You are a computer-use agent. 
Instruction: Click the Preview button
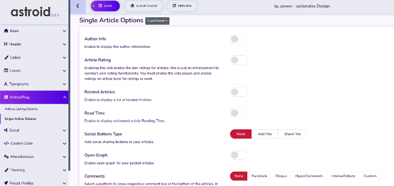click(x=182, y=6)
